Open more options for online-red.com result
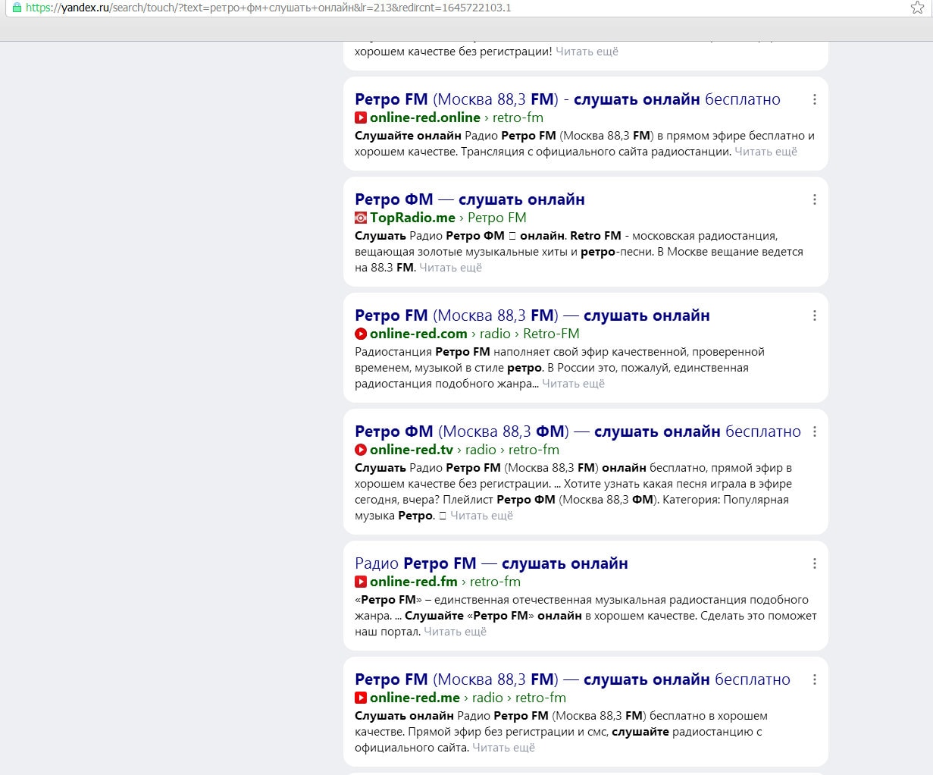933x775 pixels. point(815,315)
